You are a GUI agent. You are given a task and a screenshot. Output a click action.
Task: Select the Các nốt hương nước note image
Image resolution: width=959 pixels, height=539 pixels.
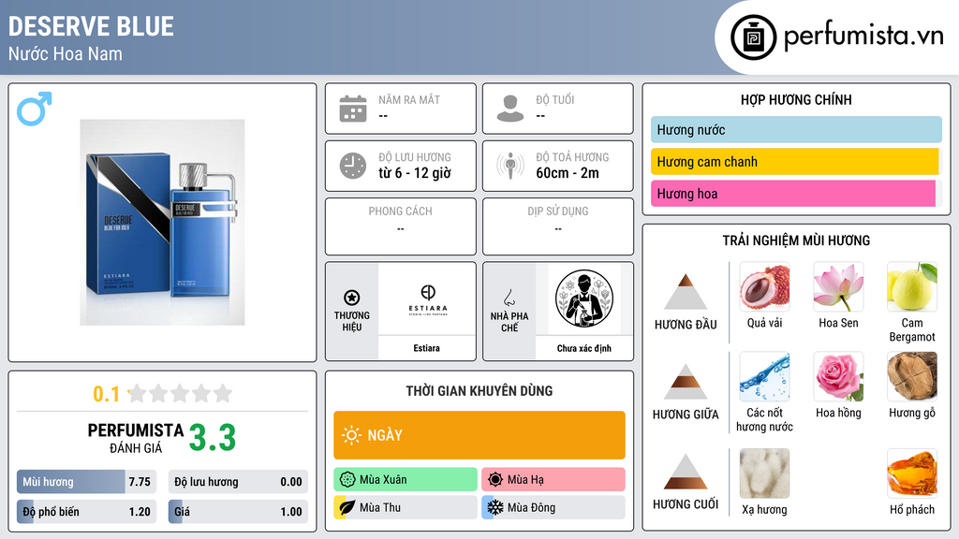coord(764,376)
